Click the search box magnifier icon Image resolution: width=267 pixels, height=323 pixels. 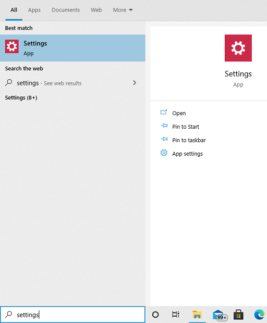9,314
